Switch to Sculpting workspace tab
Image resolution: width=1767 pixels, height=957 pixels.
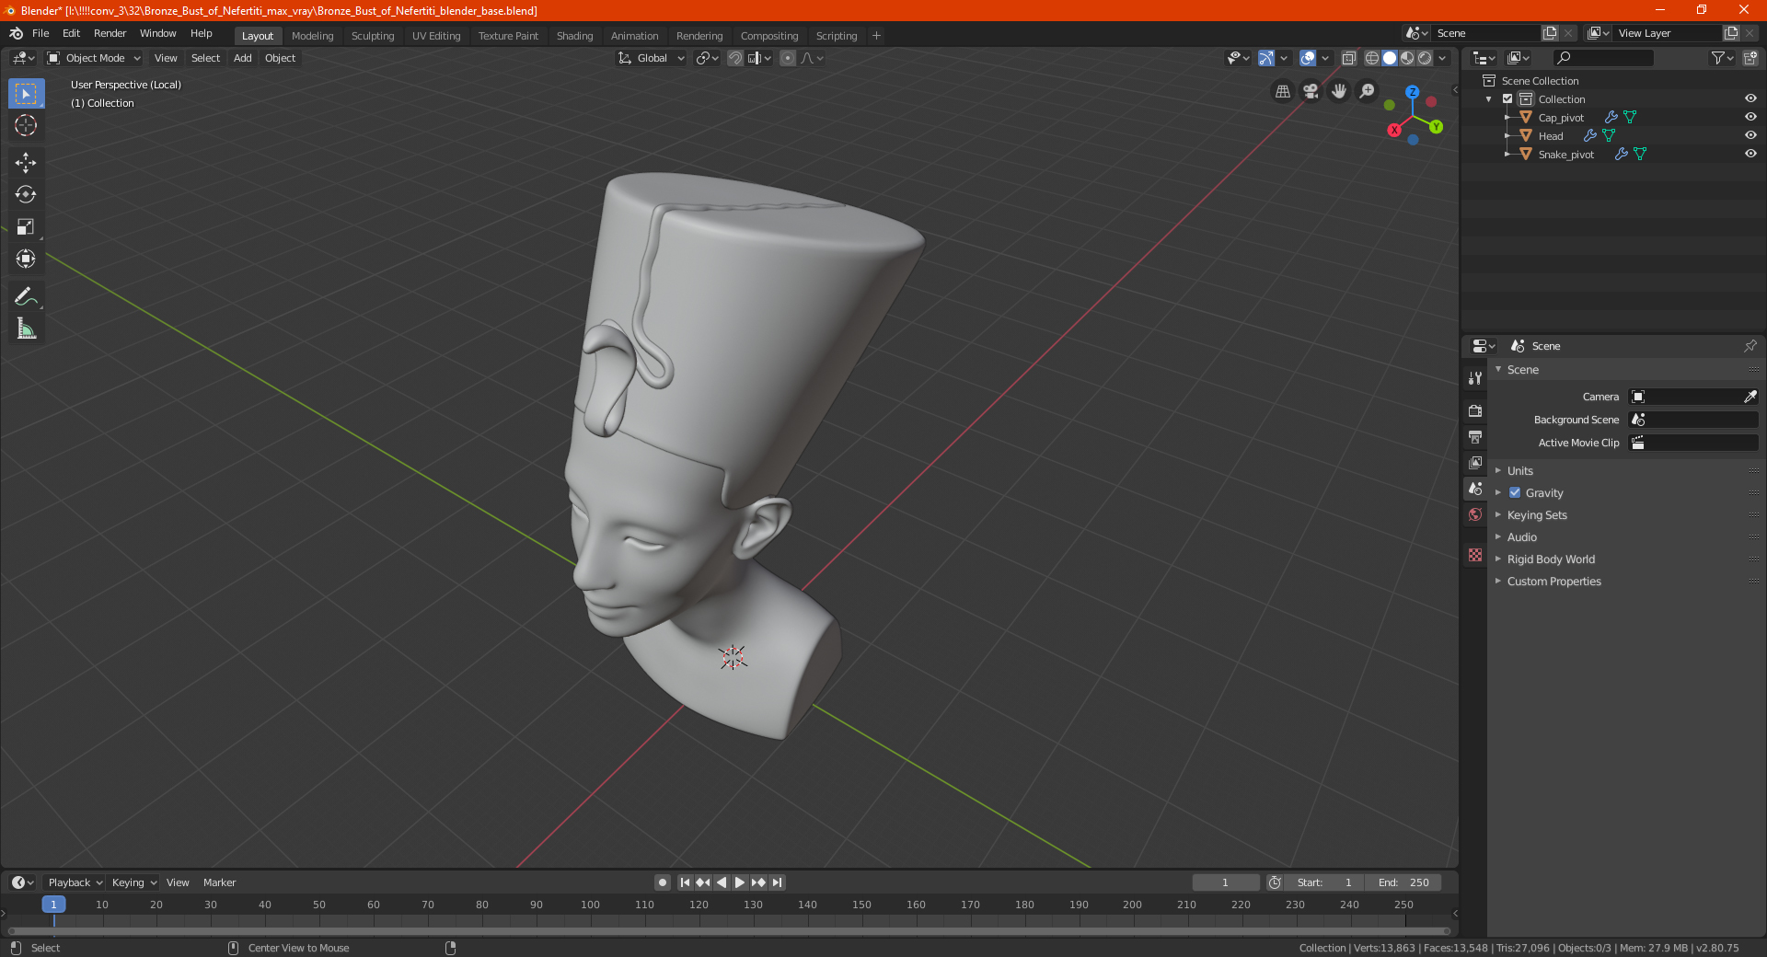coord(373,36)
